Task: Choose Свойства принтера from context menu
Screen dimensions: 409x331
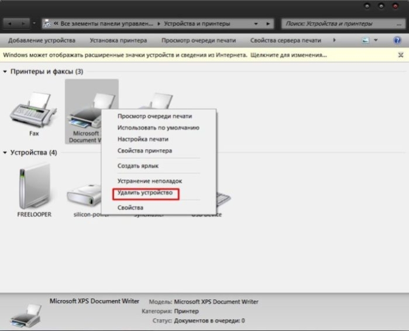Action: tap(159, 151)
